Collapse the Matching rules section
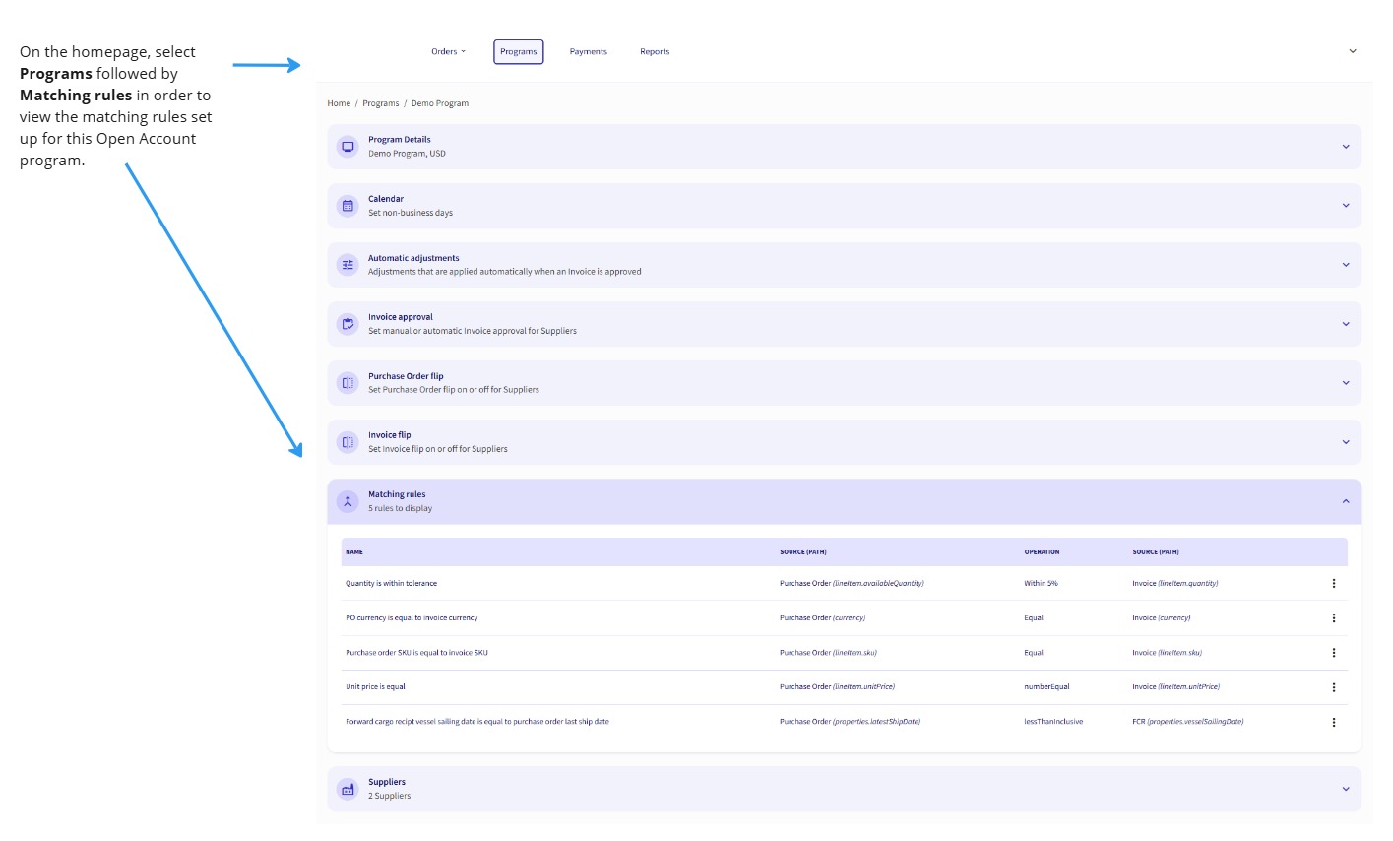This screenshot has height=841, width=1393. (1347, 500)
